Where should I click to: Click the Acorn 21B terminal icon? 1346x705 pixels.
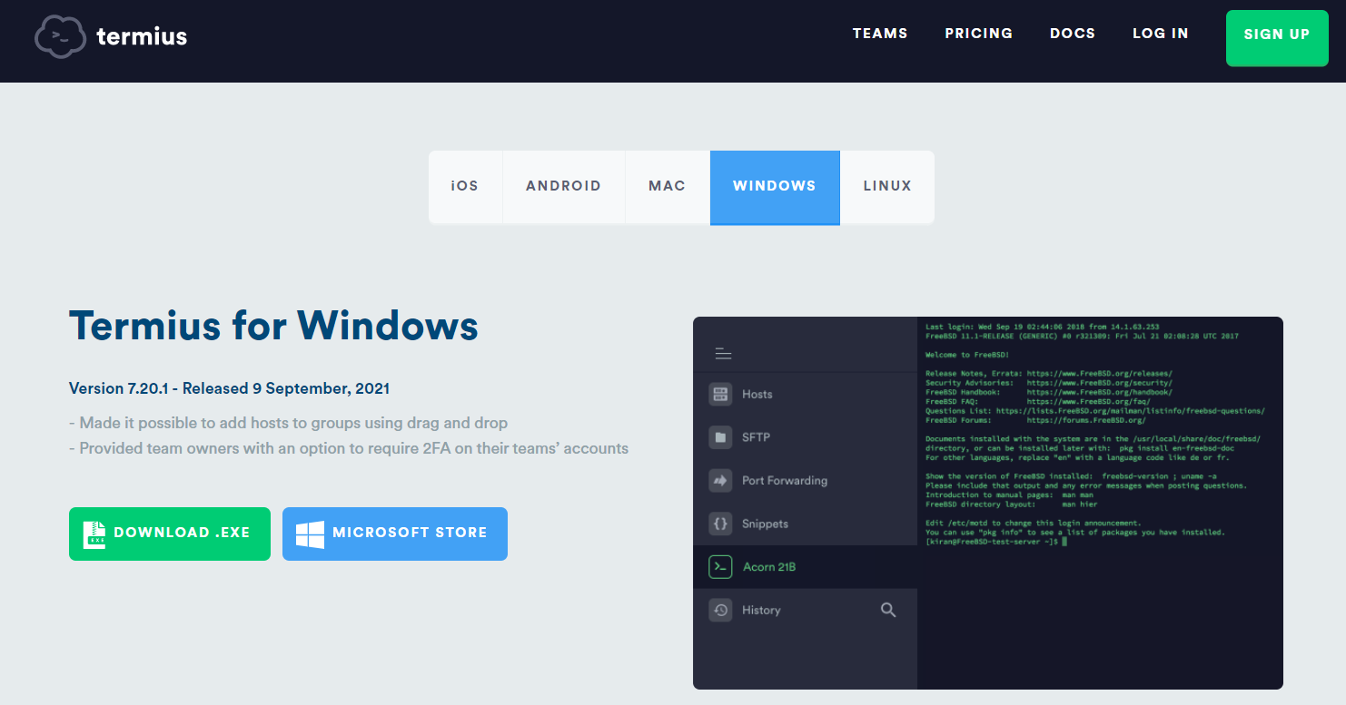pyautogui.click(x=720, y=567)
